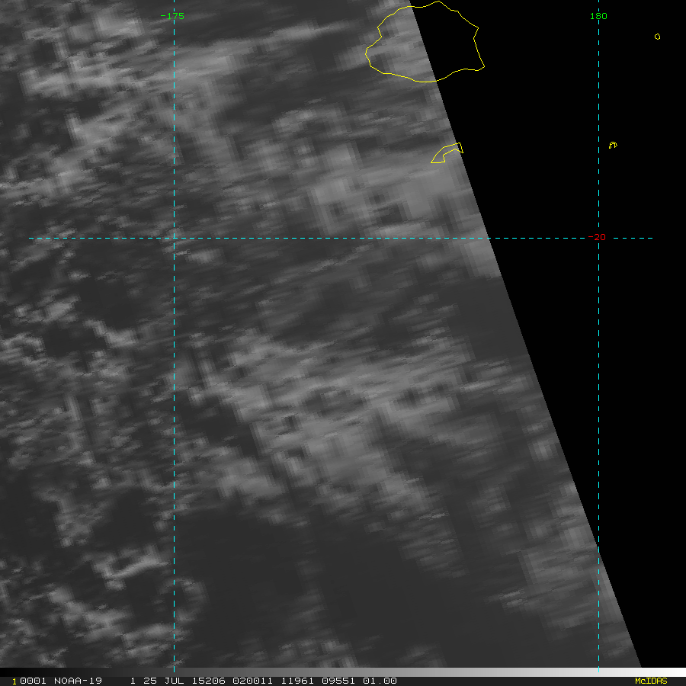Click the green 180 longitude label
The height and width of the screenshot is (686, 686).
[x=598, y=16]
